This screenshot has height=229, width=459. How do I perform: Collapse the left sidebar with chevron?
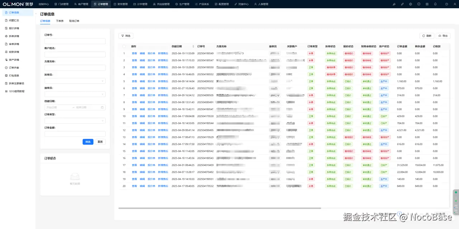(x=36, y=14)
